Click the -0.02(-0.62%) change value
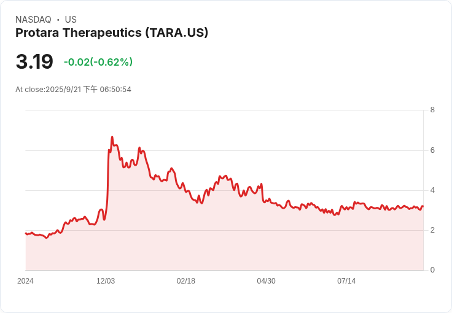 tap(98, 62)
